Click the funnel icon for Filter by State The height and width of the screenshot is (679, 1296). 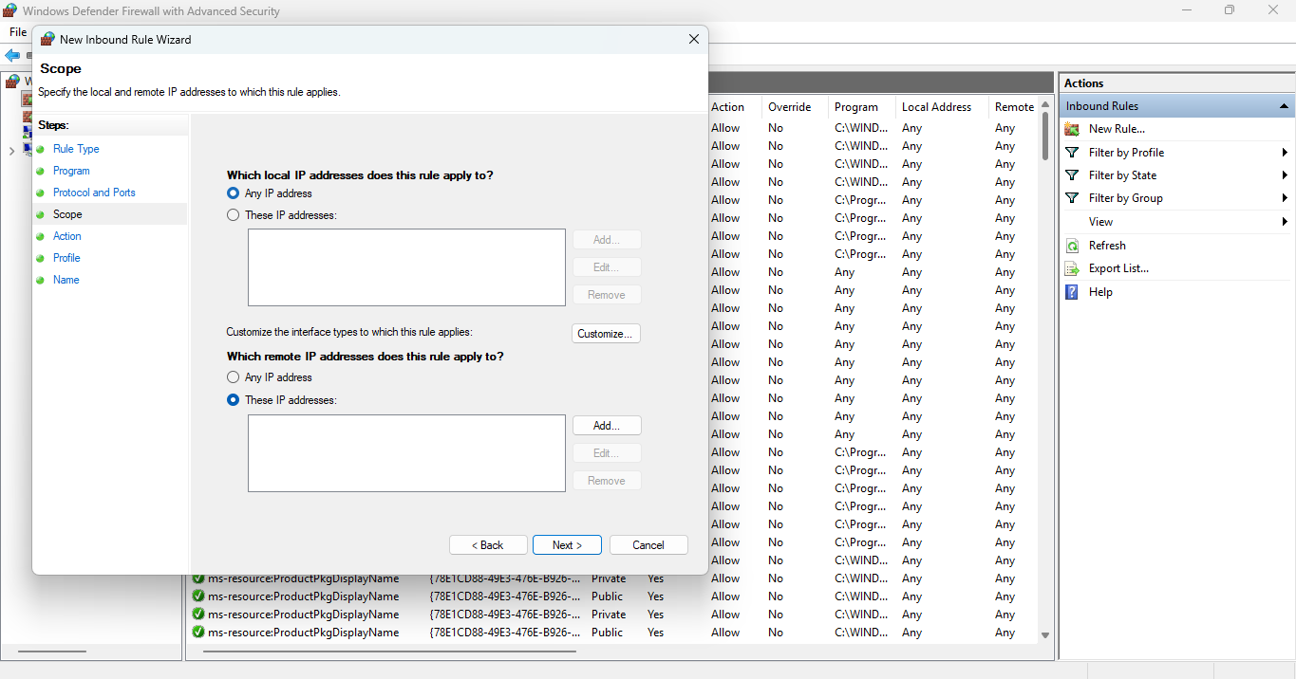tap(1072, 175)
